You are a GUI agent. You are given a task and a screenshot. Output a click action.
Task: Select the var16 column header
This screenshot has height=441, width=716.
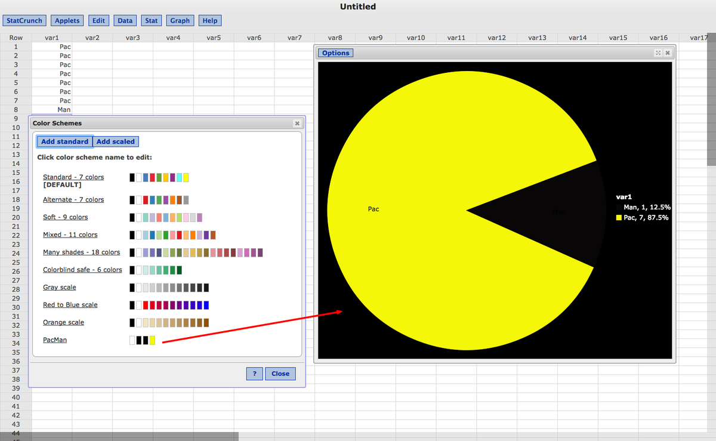pos(658,38)
